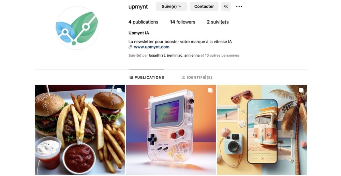Viewport: 341px width, 176px height.
Task: View the 2 suivi(e)s list
Action: pyautogui.click(x=218, y=22)
